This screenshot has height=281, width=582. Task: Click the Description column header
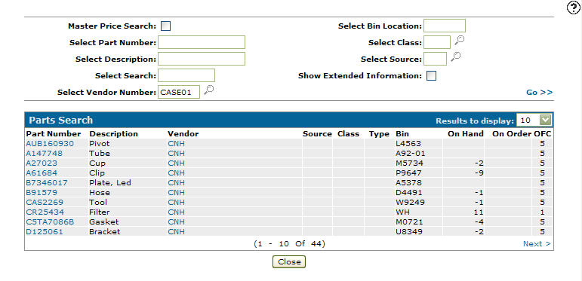coord(113,133)
